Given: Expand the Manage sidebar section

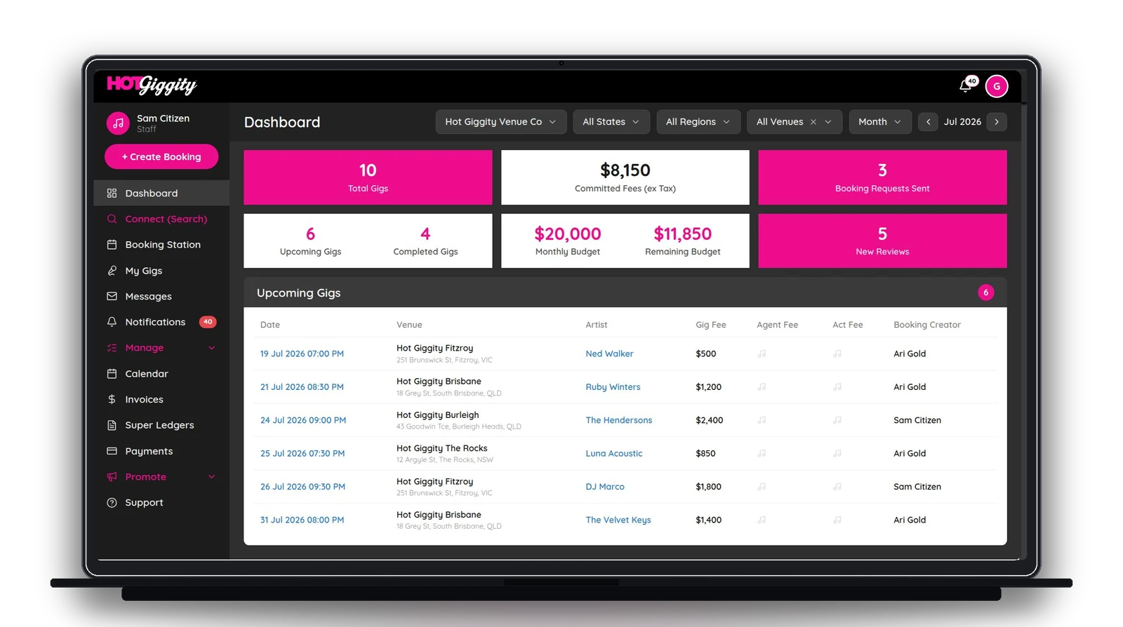Looking at the screenshot, I should (x=161, y=348).
